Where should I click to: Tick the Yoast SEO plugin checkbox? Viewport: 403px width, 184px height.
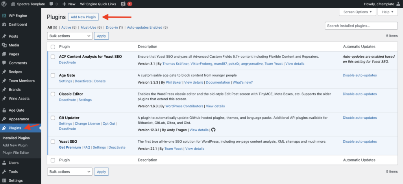[x=53, y=142]
